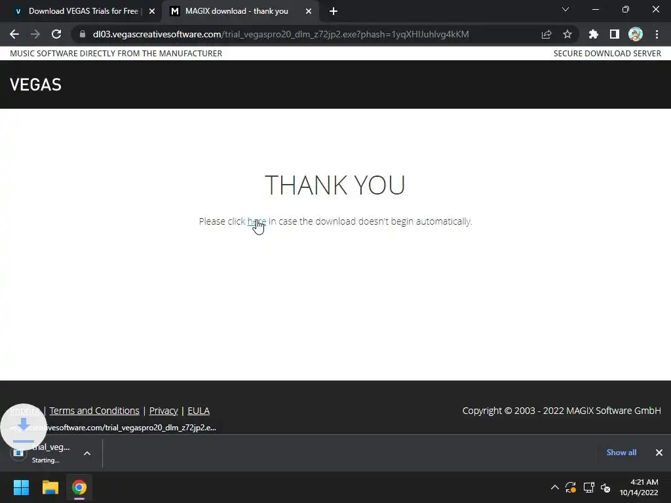Close the Download VEGAS Trials tab
Image resolution: width=671 pixels, height=503 pixels.
(152, 12)
